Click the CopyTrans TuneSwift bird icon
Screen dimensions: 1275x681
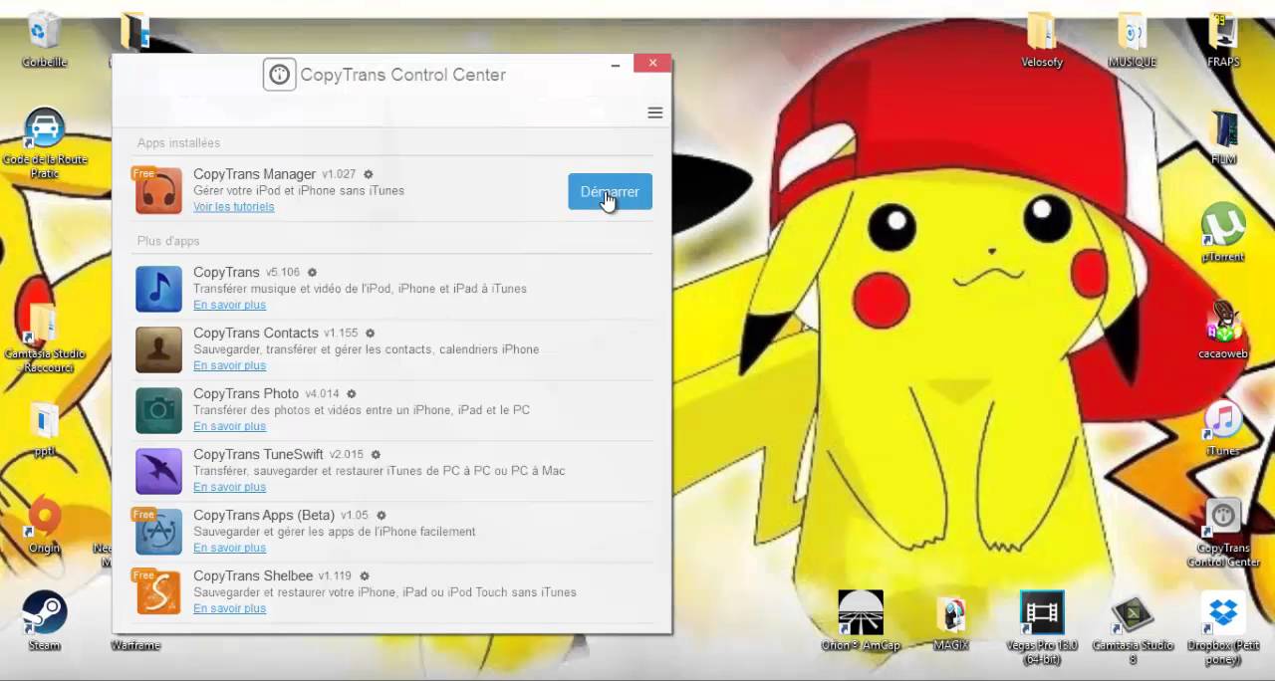point(158,471)
